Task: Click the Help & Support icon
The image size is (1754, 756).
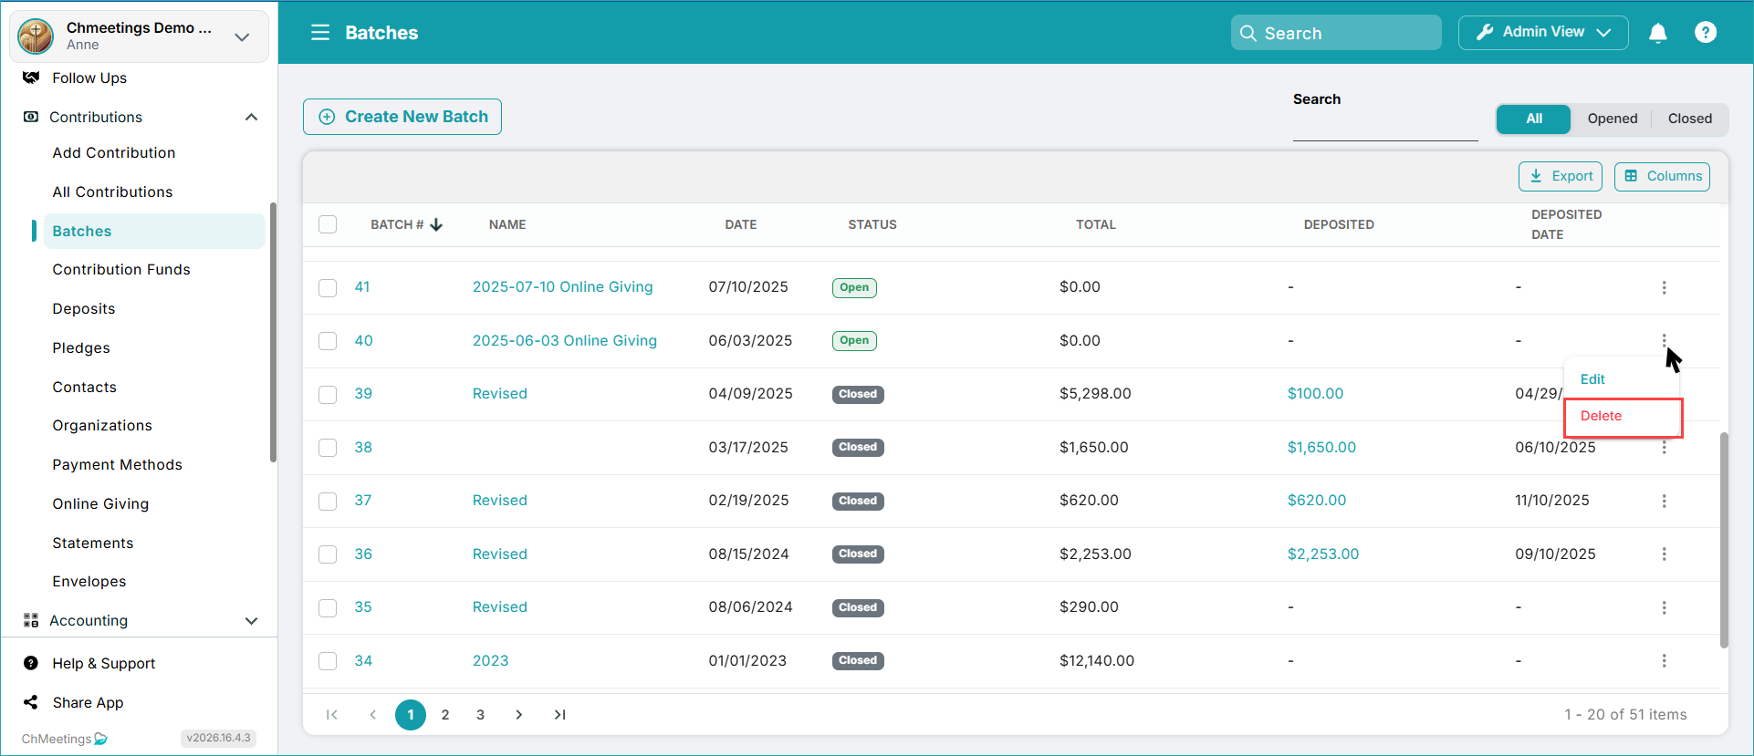Action: pyautogui.click(x=31, y=663)
